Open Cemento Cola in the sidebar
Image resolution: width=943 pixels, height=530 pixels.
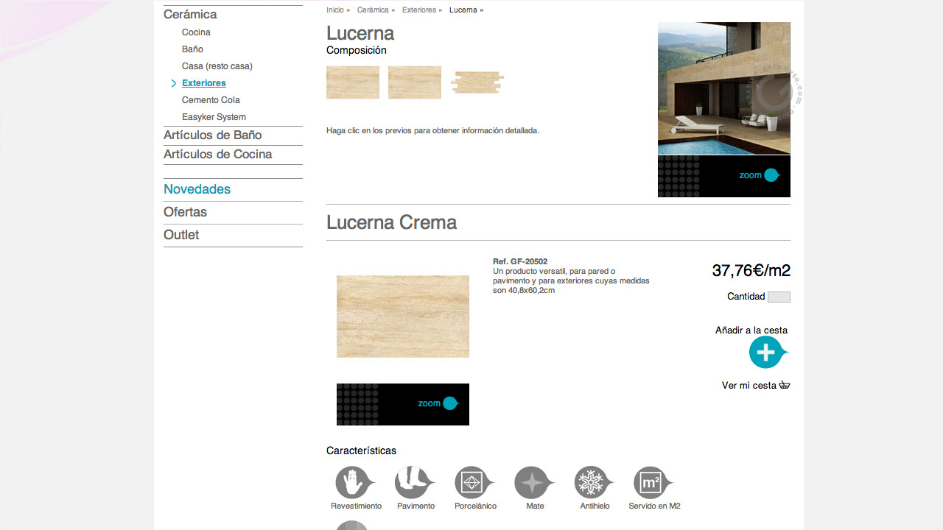[x=211, y=100]
